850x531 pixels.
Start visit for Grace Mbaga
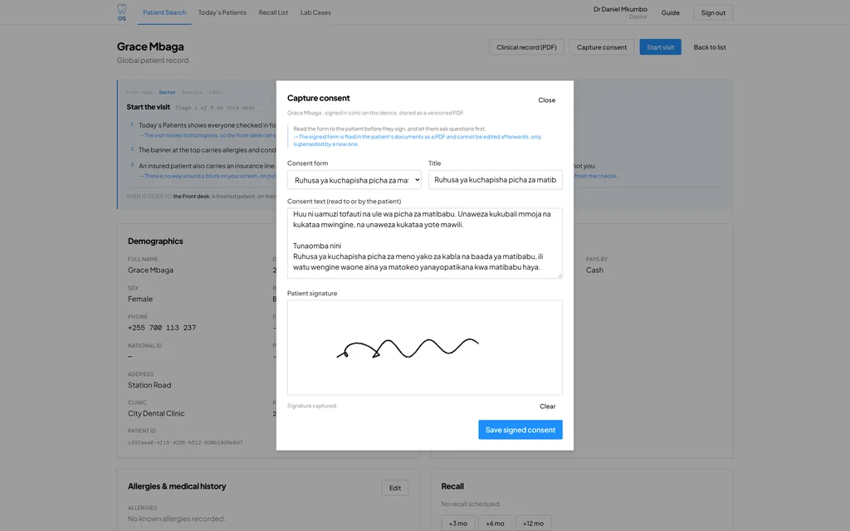click(660, 47)
